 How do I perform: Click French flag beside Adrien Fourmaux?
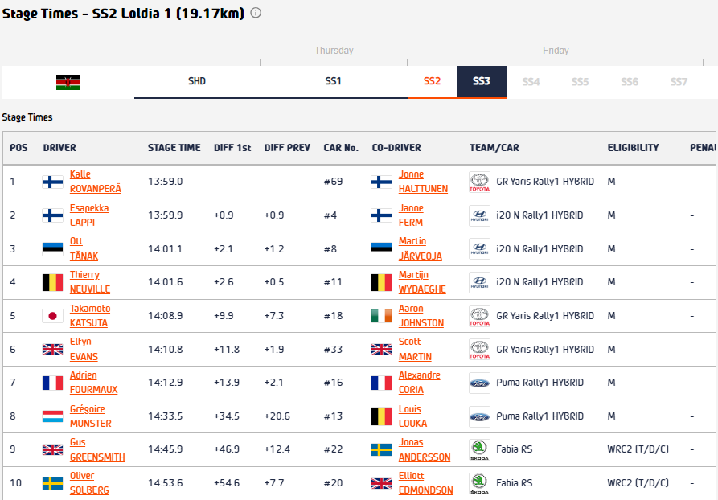[52, 383]
